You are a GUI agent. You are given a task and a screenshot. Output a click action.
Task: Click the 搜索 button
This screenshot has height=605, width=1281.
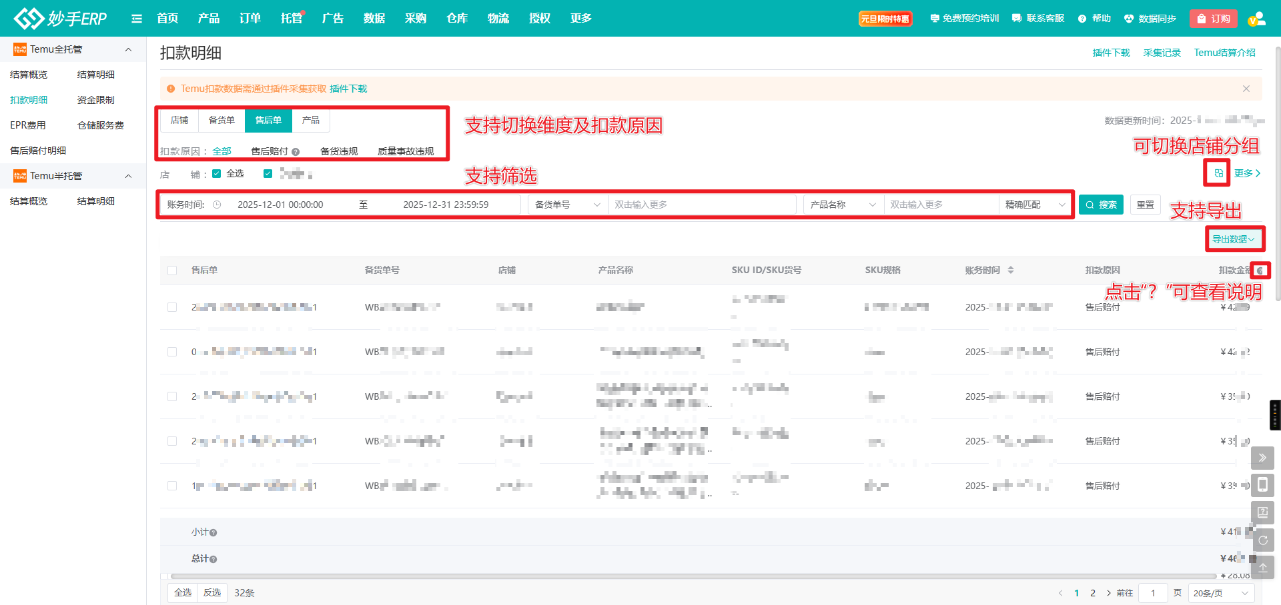[1101, 205]
